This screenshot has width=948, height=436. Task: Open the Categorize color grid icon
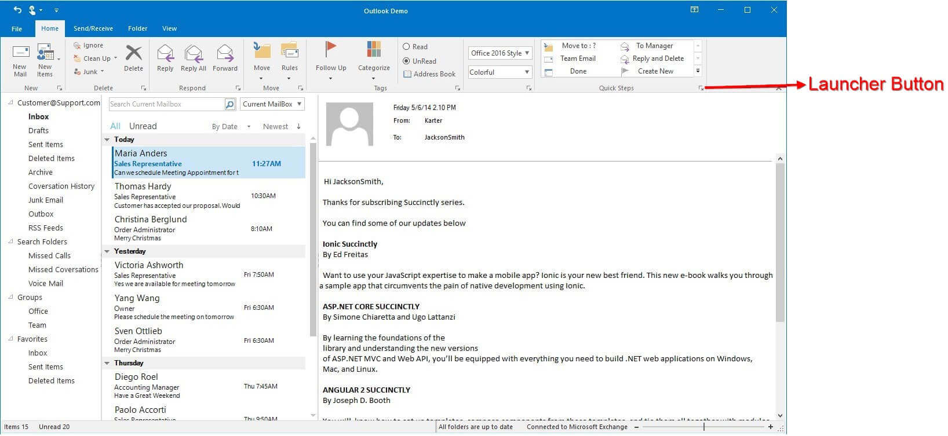coord(374,51)
